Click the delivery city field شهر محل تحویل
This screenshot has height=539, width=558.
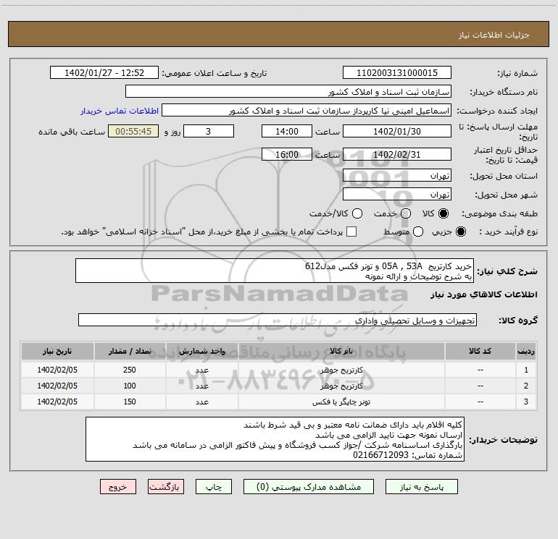[x=397, y=195]
